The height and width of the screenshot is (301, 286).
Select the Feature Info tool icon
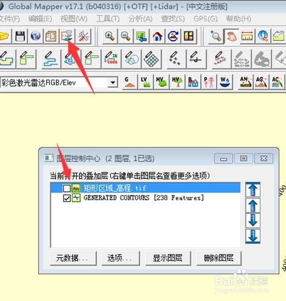[263, 36]
